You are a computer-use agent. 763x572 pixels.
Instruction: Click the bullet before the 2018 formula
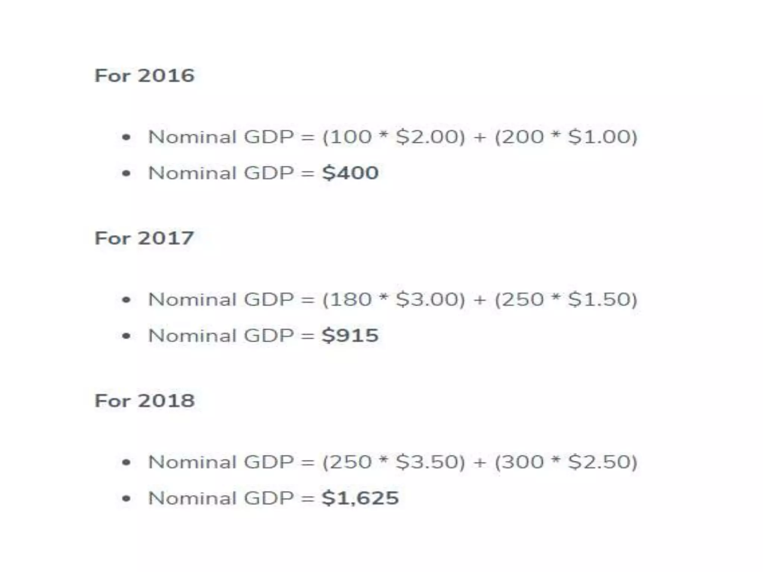pos(126,463)
